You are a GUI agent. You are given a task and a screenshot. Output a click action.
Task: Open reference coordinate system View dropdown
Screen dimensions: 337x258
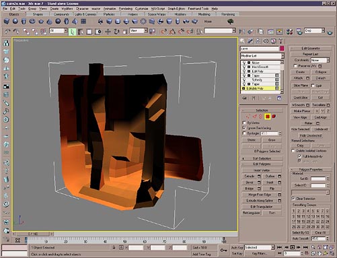click(139, 30)
